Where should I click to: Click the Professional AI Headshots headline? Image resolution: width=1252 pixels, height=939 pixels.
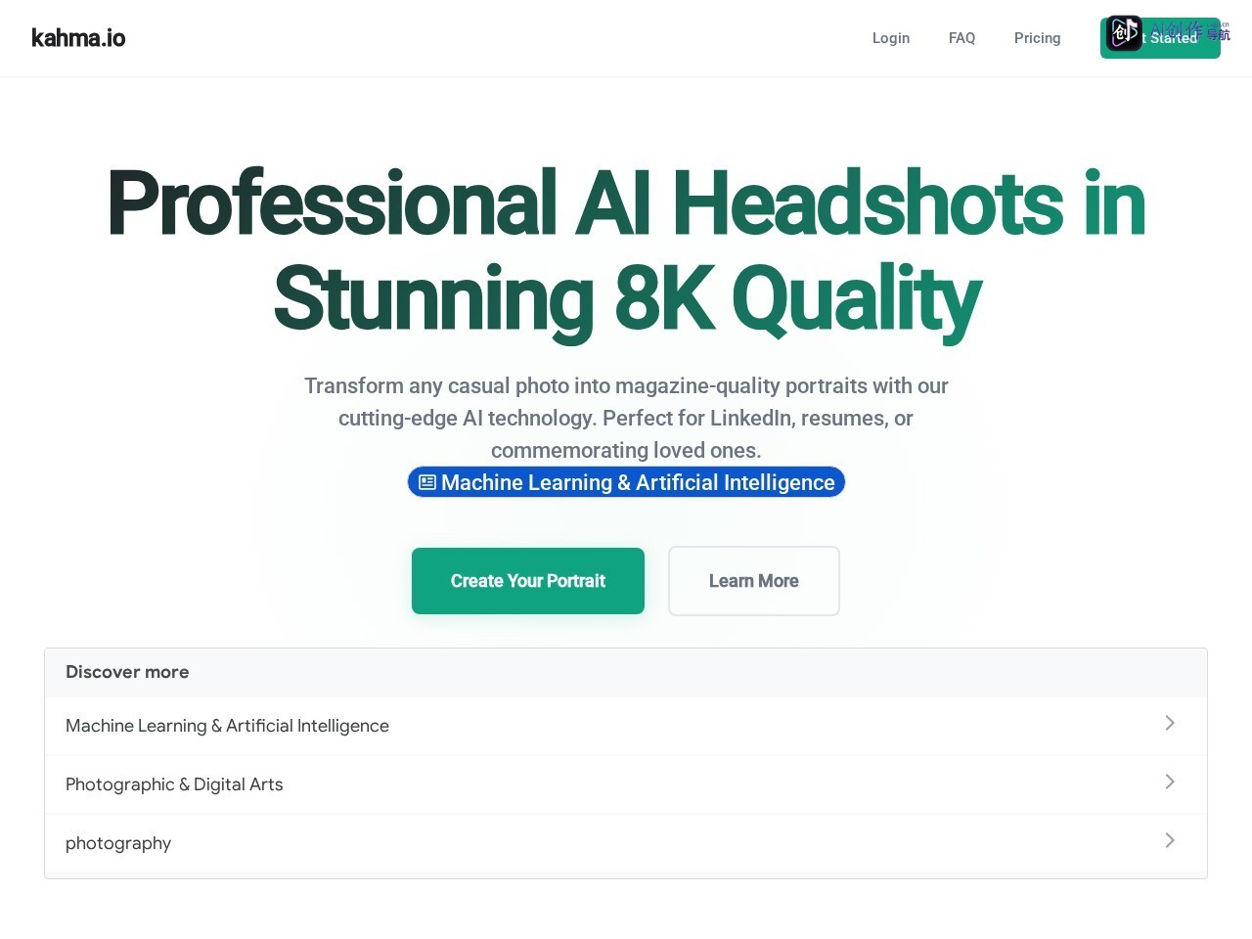626,251
